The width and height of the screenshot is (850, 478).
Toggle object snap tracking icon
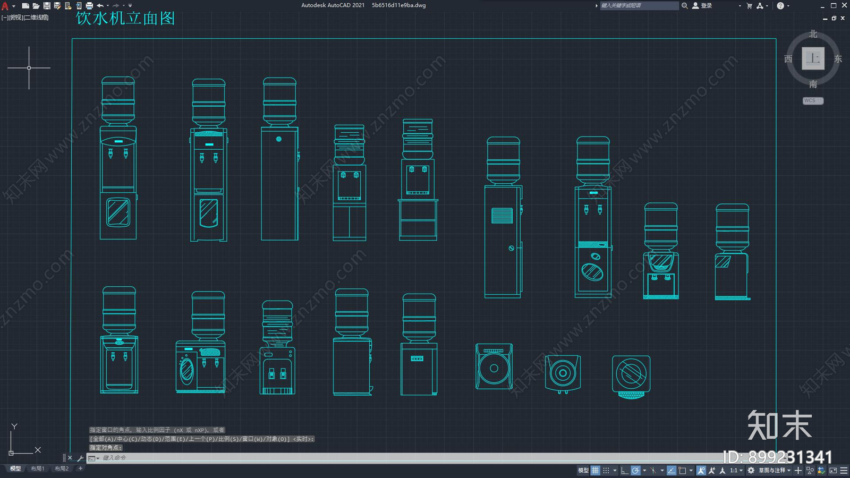pyautogui.click(x=671, y=470)
